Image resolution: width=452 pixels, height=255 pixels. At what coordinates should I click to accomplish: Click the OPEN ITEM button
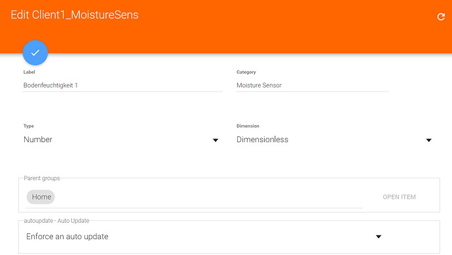coord(399,197)
